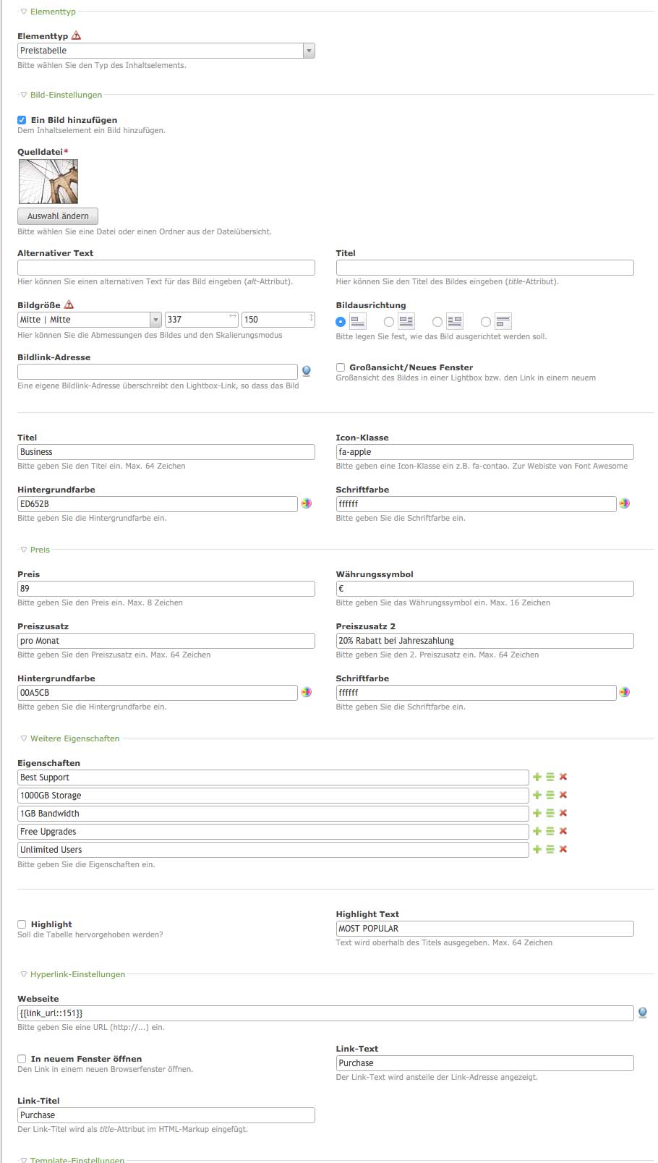
Task: Click the Quelldatei bridge image thumbnail
Action: 48,181
